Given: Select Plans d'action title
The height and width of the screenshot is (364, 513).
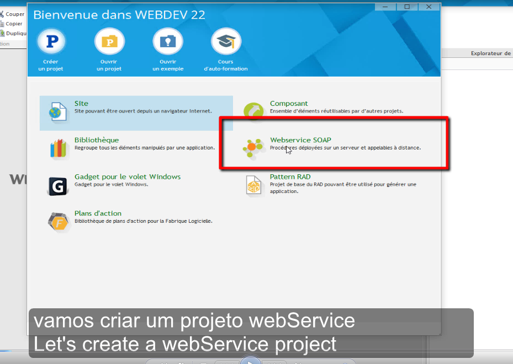Looking at the screenshot, I should click(98, 213).
